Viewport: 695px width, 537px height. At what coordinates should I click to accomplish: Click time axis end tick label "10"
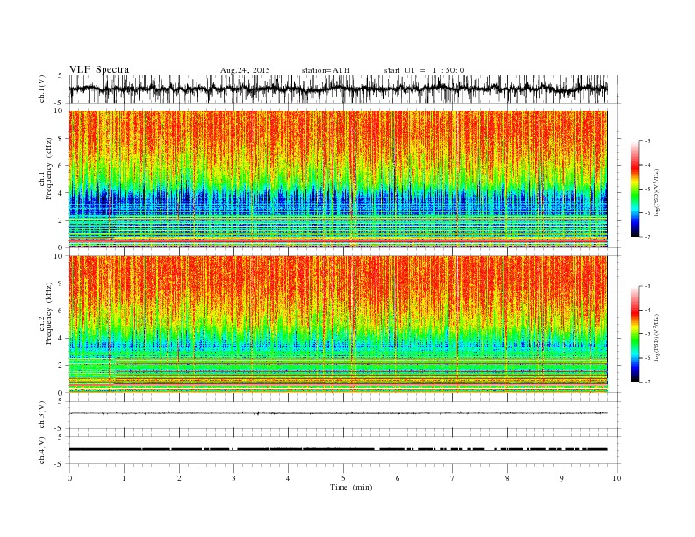point(617,478)
